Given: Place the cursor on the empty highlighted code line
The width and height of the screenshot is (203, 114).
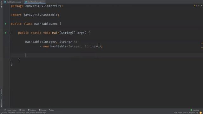Looking at the screenshot, I should point(106,55).
